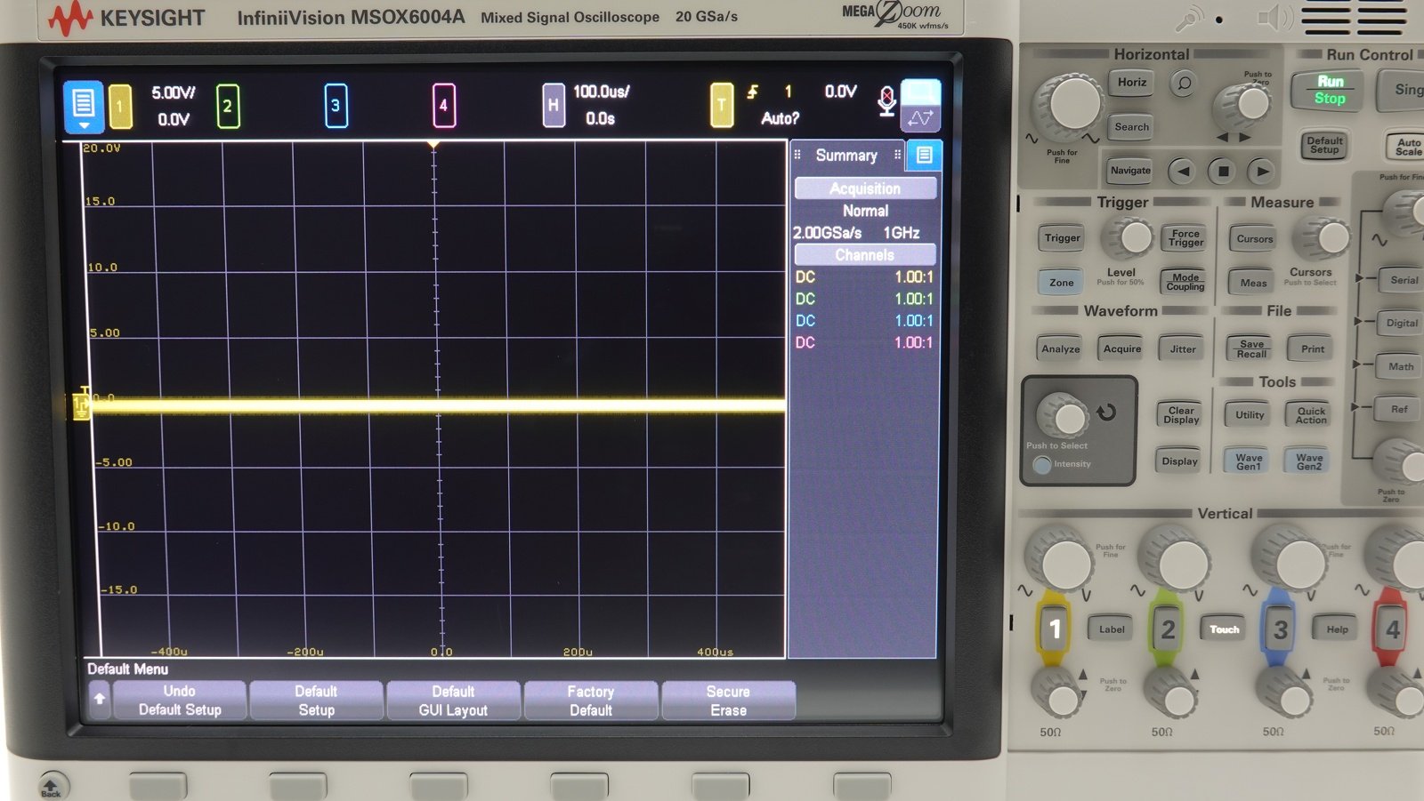This screenshot has width=1424, height=801.
Task: Click the Print button
Action: pyautogui.click(x=1313, y=349)
